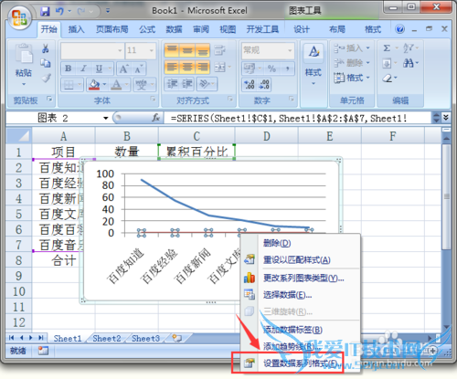
Task: Apply percent style format
Action: point(271,68)
